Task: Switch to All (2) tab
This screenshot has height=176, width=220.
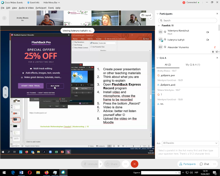Action: [x=168, y=65]
